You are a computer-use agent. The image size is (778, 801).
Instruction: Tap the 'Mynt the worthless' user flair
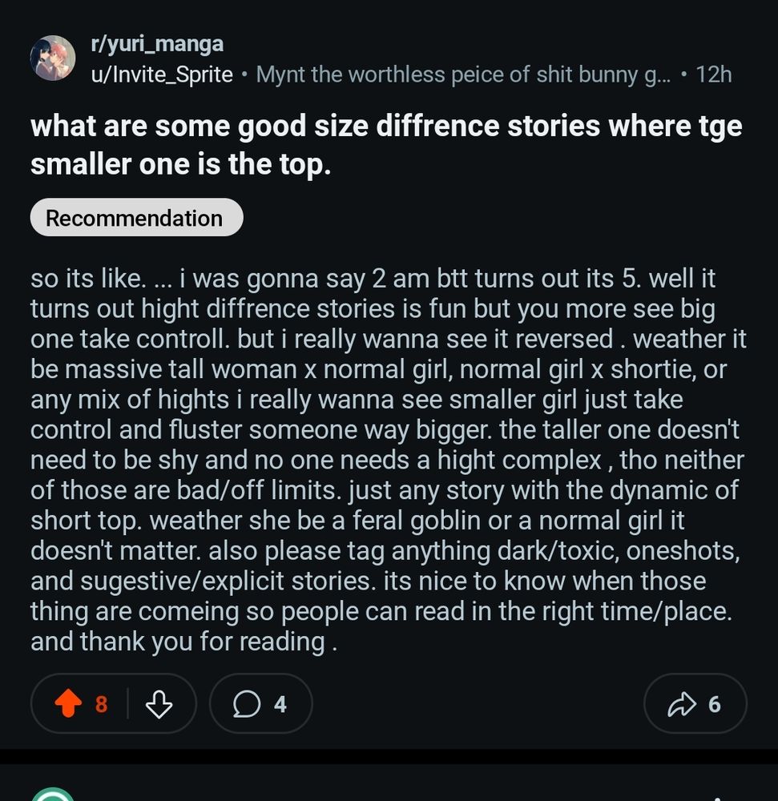(461, 74)
